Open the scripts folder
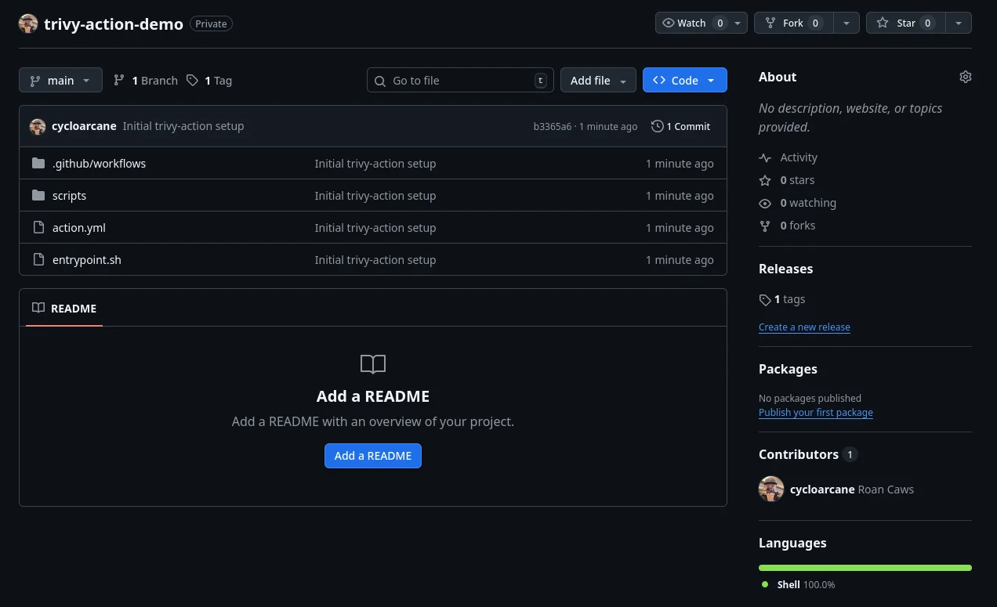Viewport: 997px width, 607px height. pos(70,196)
